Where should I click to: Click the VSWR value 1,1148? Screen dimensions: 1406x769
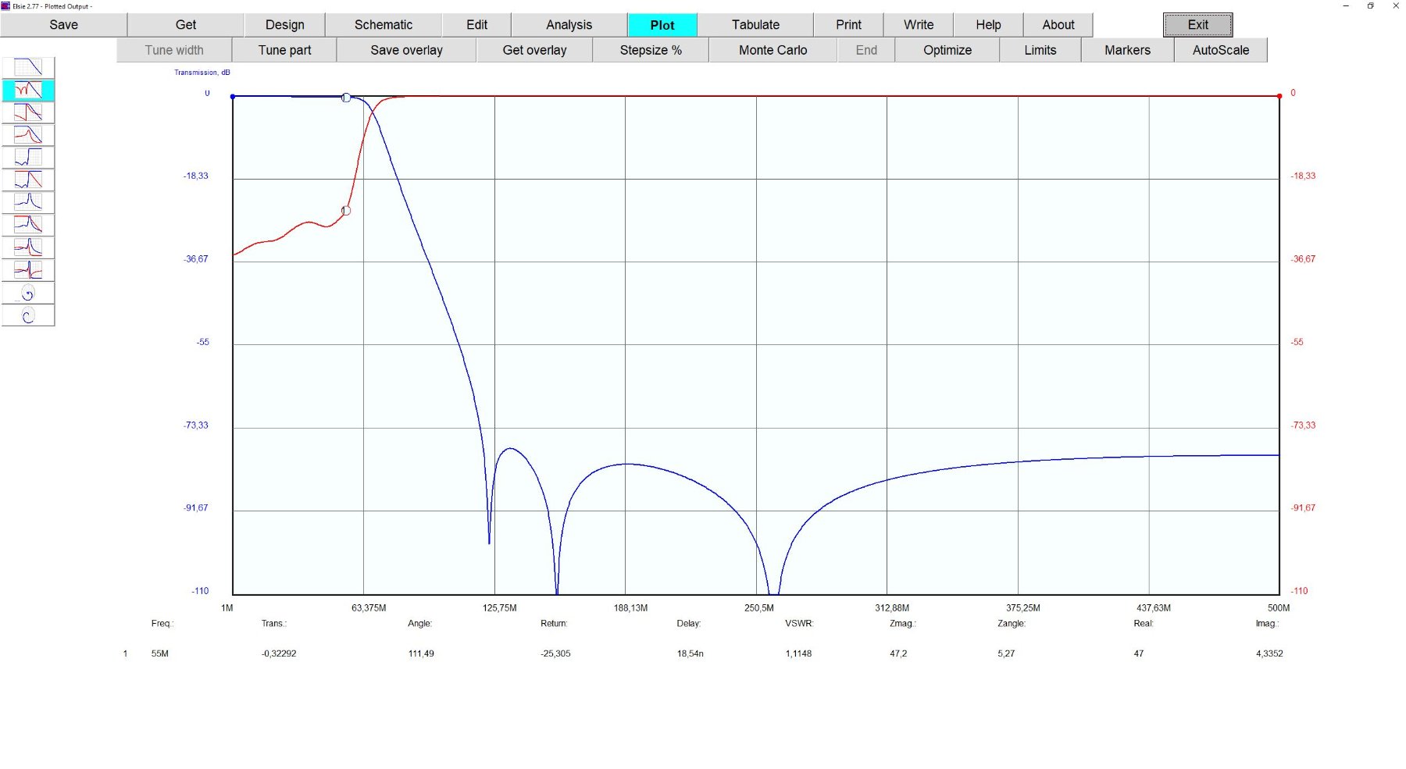pyautogui.click(x=798, y=653)
